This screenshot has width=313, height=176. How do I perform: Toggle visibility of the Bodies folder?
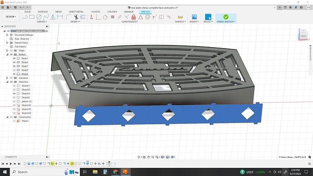11,54
